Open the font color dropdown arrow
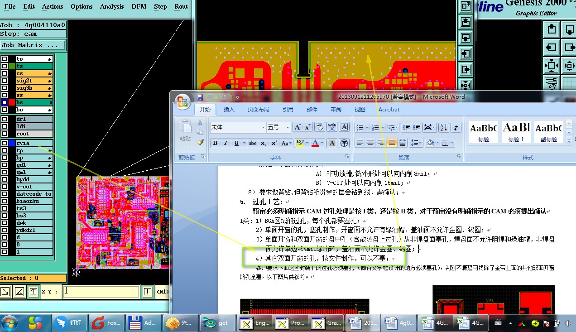This screenshot has height=332, width=576. pos(322,143)
